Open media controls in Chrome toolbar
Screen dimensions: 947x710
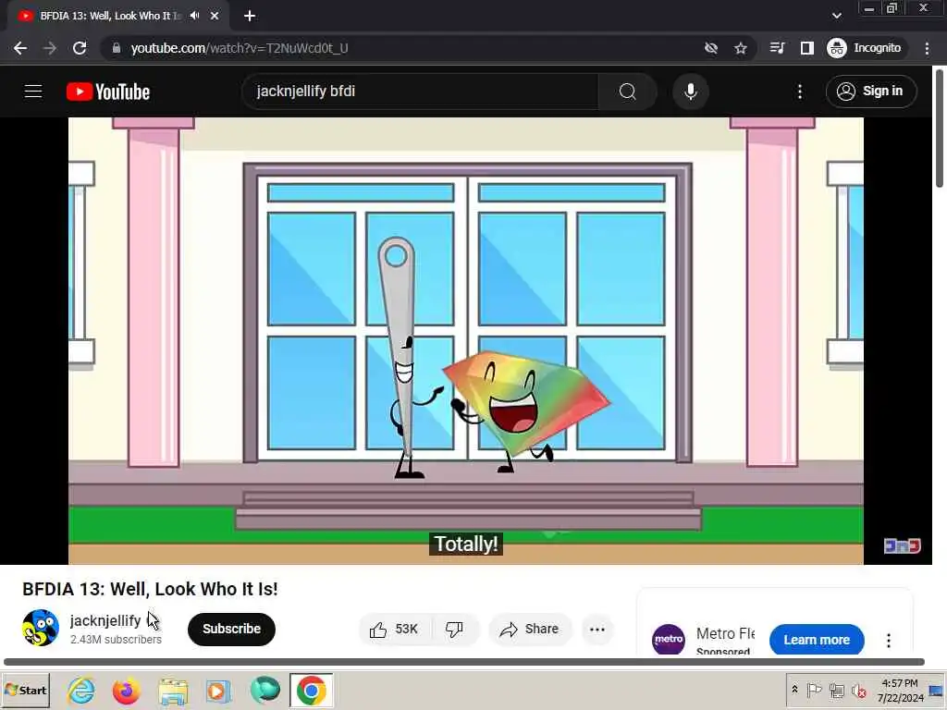click(777, 48)
